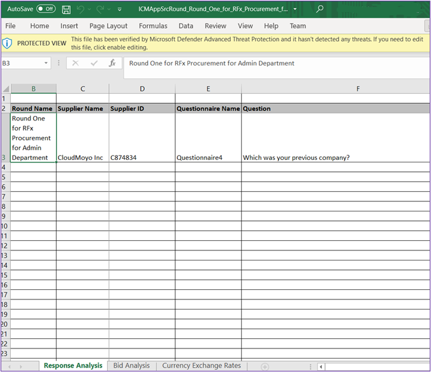
Task: Open the Help tab
Action: tap(271, 26)
